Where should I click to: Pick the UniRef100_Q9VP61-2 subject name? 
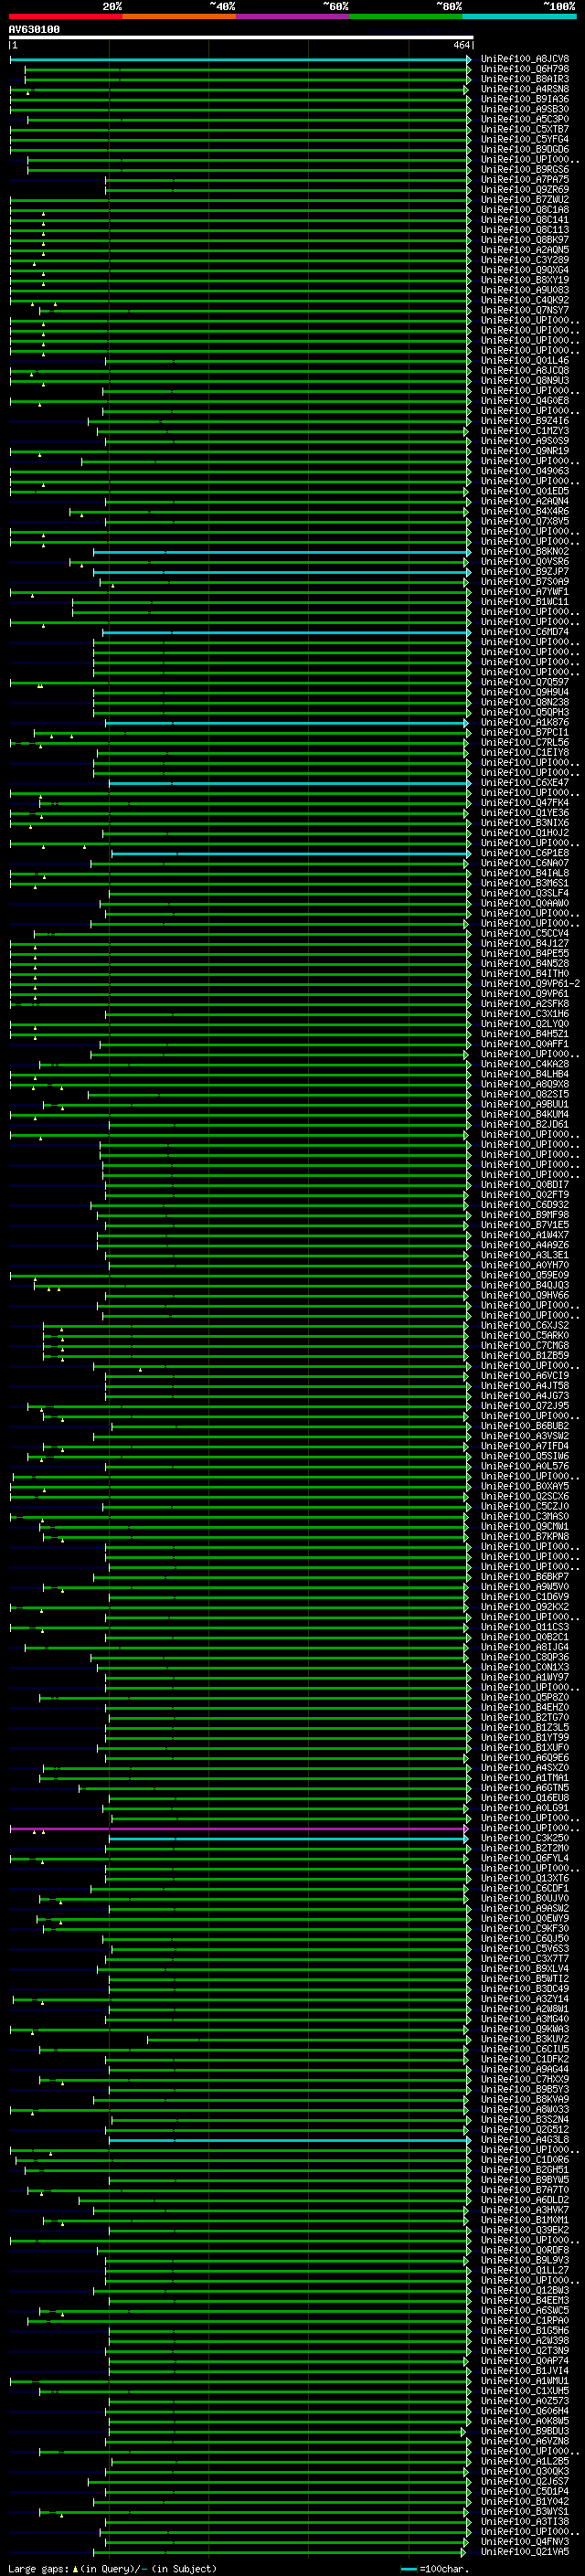530,984
